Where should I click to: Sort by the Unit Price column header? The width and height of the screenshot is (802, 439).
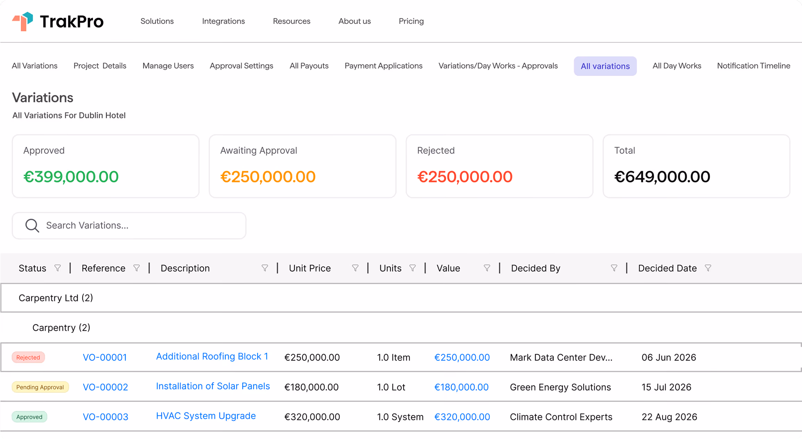(310, 268)
